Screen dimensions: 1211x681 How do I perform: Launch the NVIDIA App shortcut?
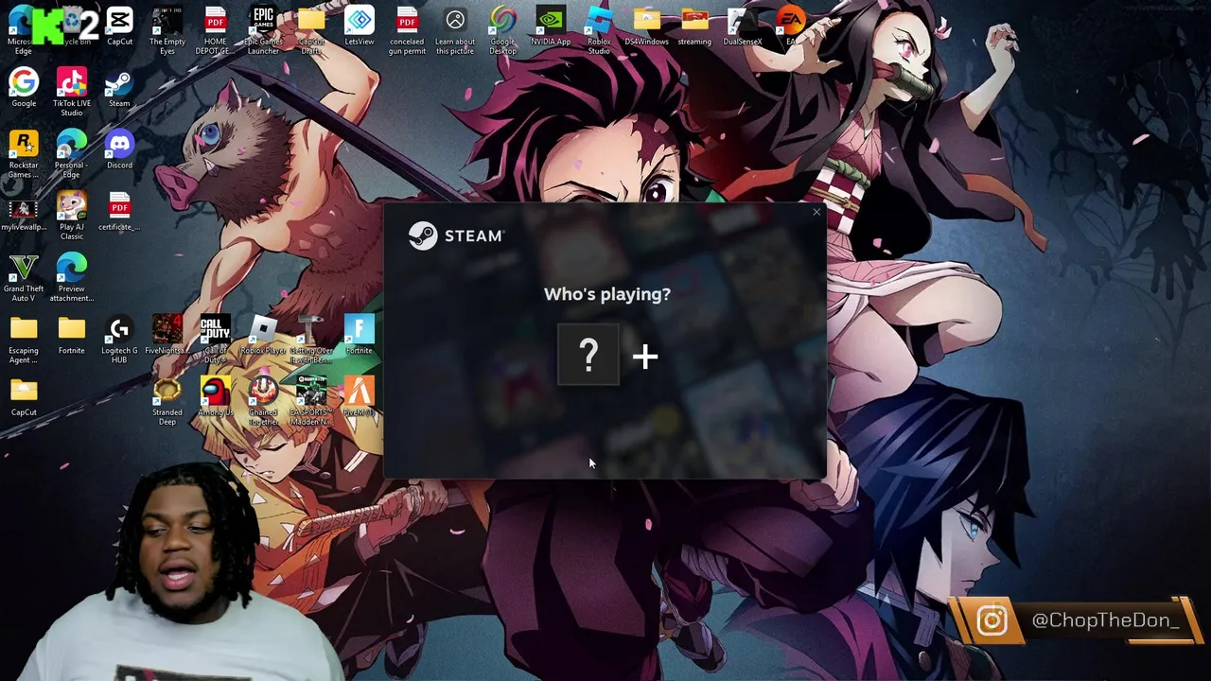[x=551, y=26]
